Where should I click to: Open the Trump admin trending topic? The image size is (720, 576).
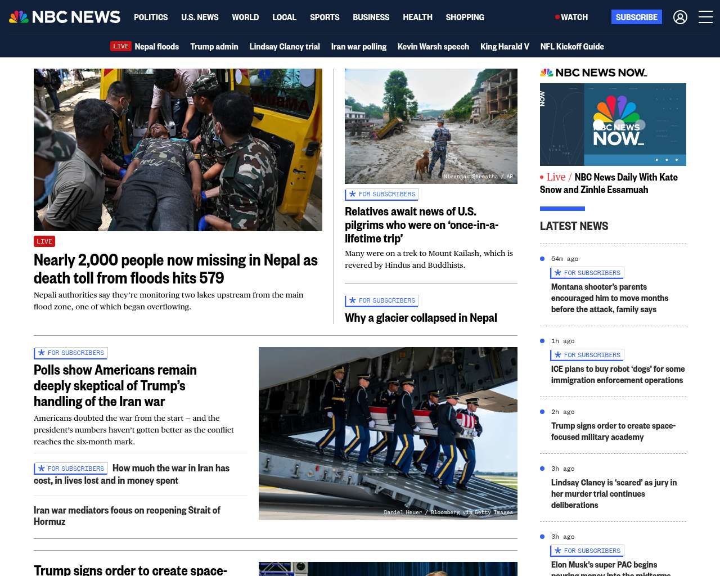coord(214,47)
